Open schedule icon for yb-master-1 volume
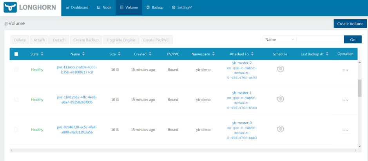Image resolution: width=368 pixels, height=161 pixels. (280, 99)
